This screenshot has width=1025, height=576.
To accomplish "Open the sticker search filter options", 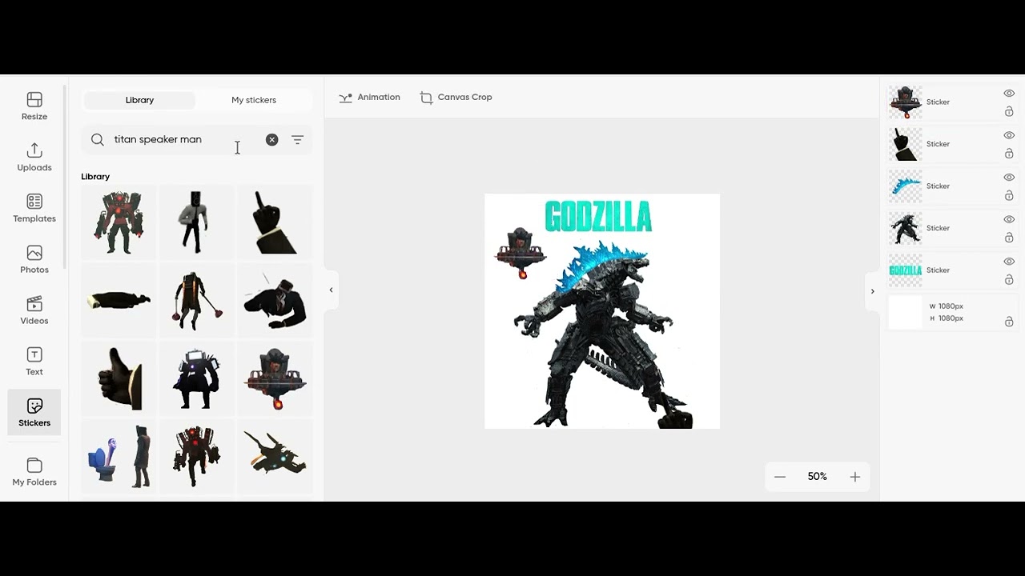I will point(297,139).
